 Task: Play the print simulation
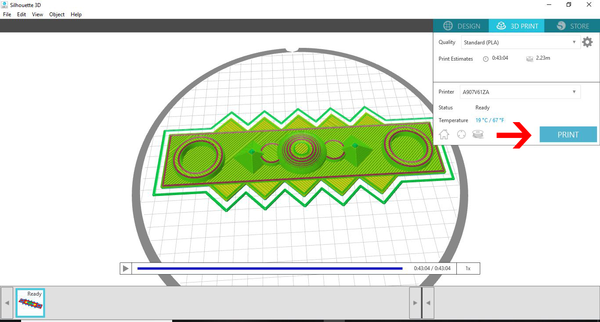[x=126, y=268]
